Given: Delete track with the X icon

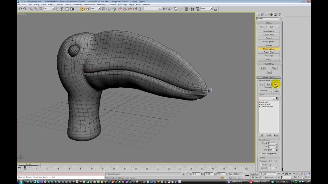Looking at the screenshot, I should 277,98.
